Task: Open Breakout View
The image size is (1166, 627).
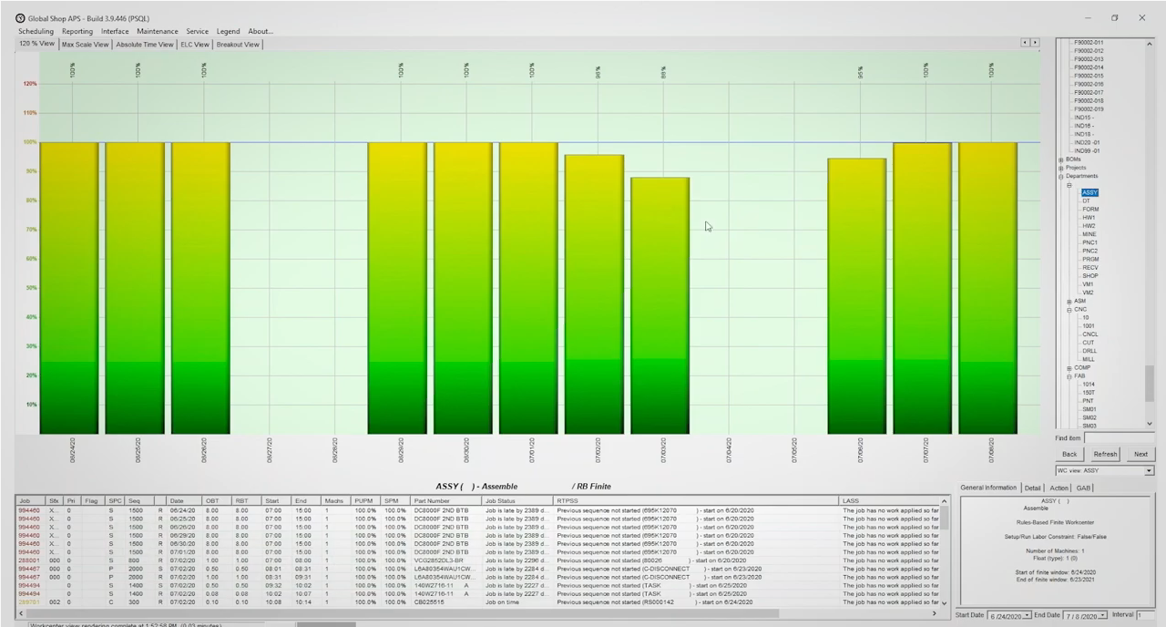Action: (x=237, y=44)
